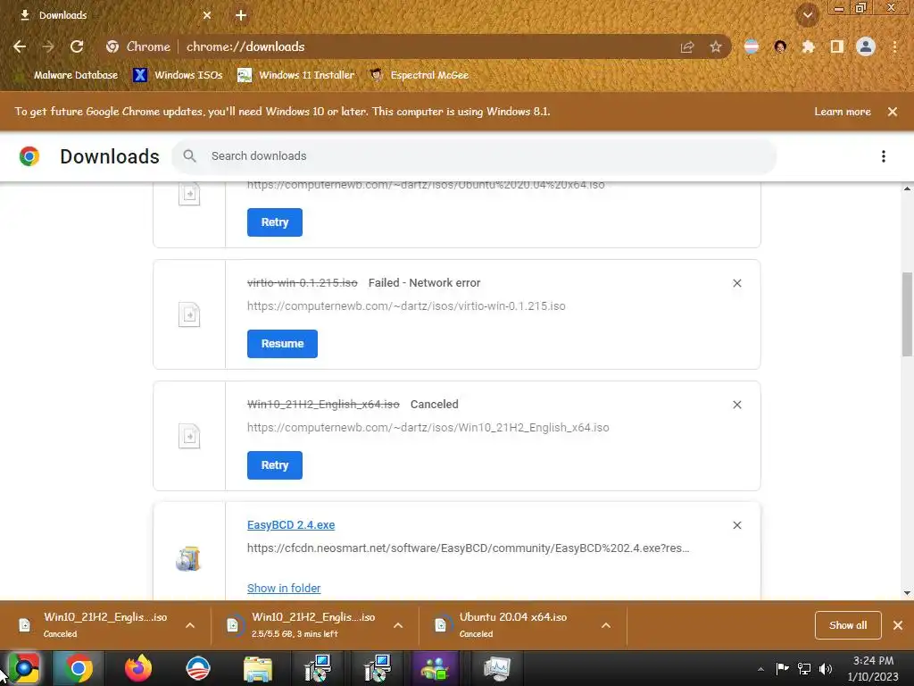The image size is (914, 686).
Task: Open the system monitor taskbar icon
Action: (496, 668)
